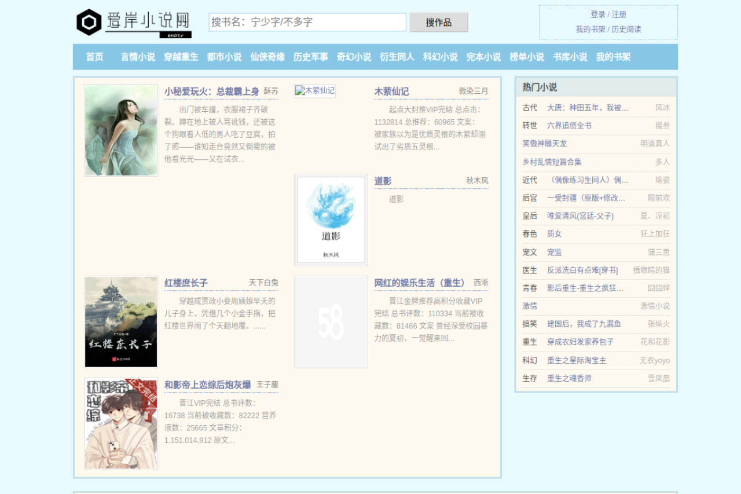
Task: Open the 言情小说 category in navigation
Action: 138,57
